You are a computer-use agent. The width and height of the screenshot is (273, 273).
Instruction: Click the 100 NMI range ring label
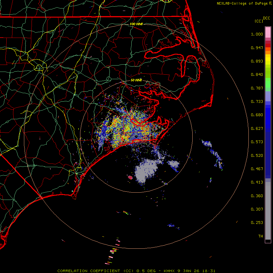pyautogui.click(x=136, y=24)
